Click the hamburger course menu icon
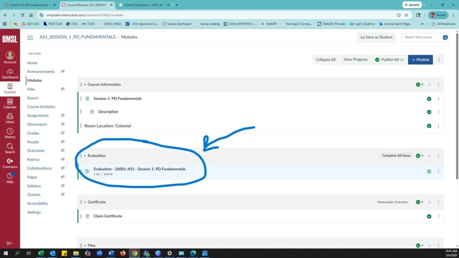Screen dimensions: 459x258 (30, 38)
